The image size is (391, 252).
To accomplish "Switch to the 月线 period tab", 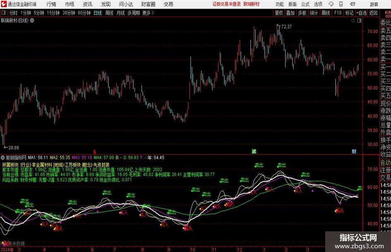I will click(x=120, y=13).
